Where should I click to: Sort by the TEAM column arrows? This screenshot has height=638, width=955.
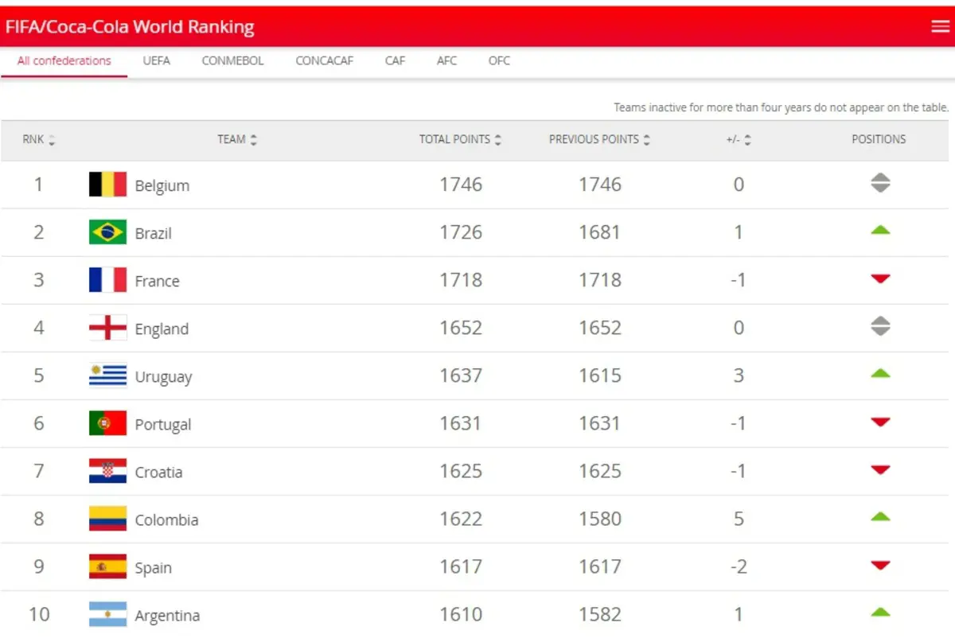253,140
